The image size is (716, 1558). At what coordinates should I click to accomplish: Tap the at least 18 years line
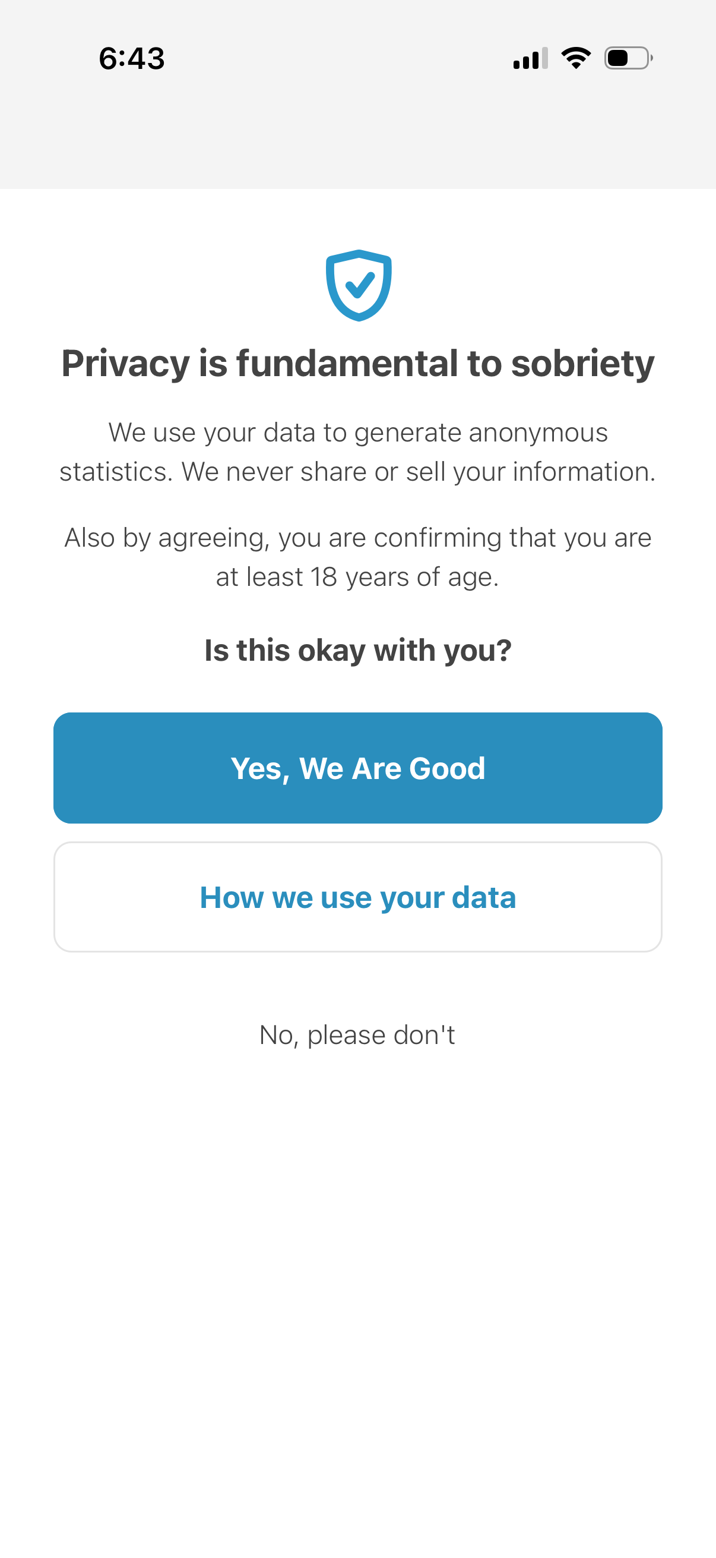point(357,577)
